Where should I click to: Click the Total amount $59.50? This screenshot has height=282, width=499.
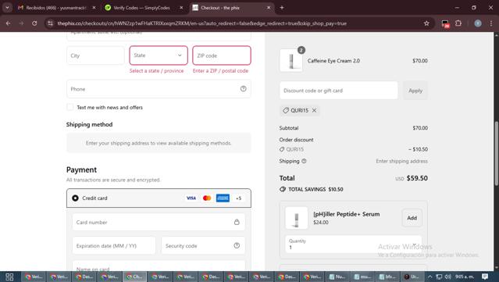(x=417, y=178)
